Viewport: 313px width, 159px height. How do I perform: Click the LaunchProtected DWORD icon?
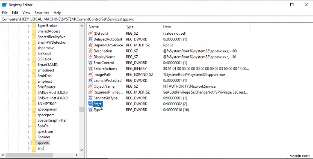coord(90,80)
